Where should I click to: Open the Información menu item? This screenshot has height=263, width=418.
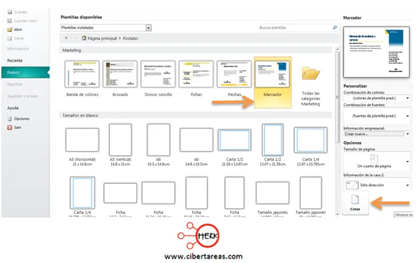[x=18, y=48]
